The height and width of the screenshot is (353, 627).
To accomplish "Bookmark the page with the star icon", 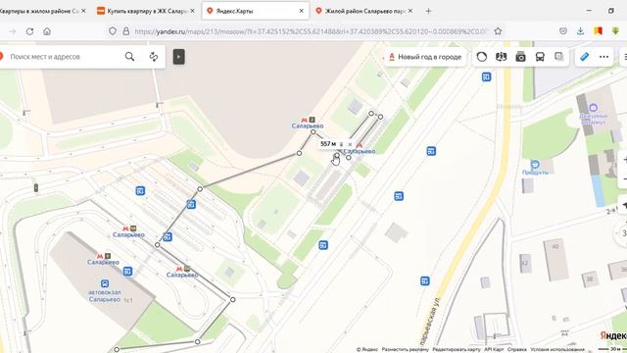I will (x=498, y=31).
